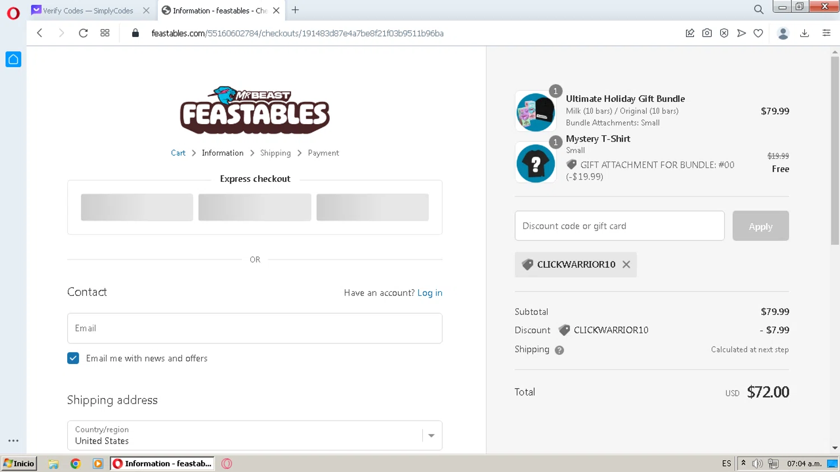
Task: Open the Opera menu logo
Action: [13, 12]
